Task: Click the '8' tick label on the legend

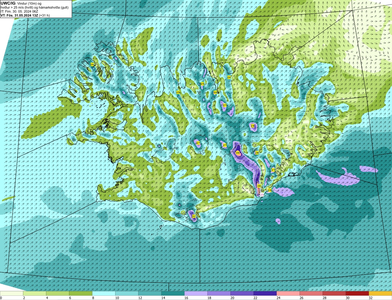Action: (92, 298)
